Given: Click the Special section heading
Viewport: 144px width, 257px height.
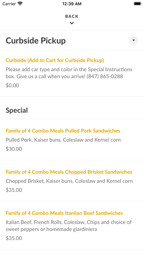Looking at the screenshot, I should (17, 110).
